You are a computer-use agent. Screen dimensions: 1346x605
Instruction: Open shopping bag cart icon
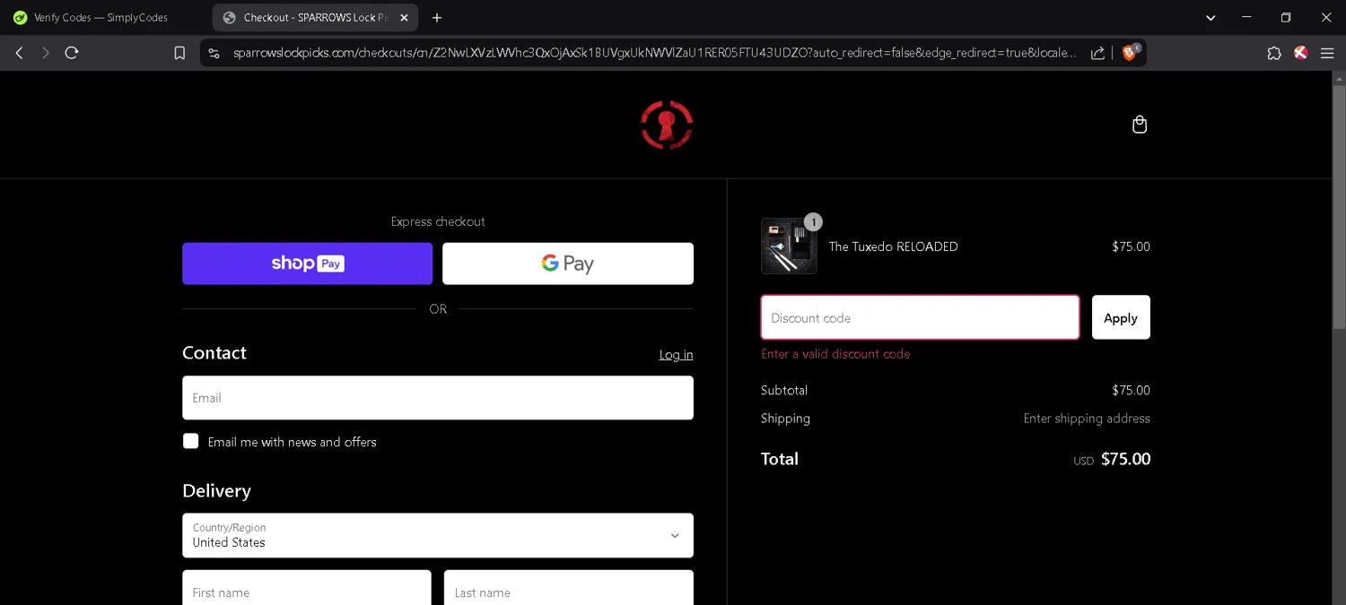(x=1140, y=125)
